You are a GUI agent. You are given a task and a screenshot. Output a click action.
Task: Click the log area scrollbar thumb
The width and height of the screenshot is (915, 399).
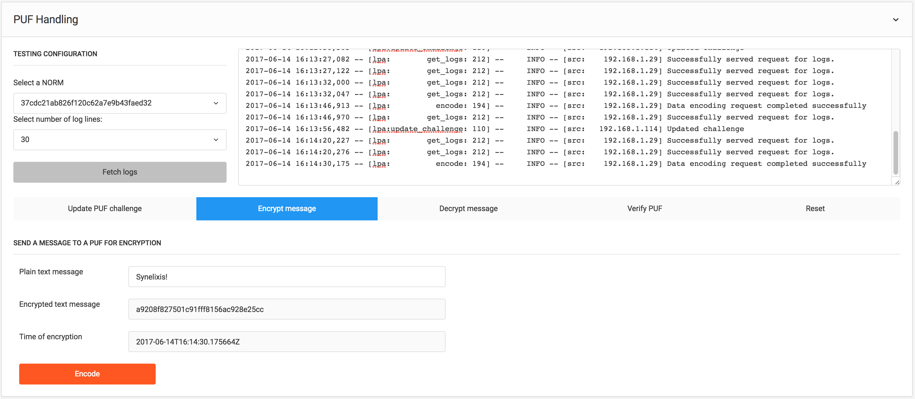896,153
